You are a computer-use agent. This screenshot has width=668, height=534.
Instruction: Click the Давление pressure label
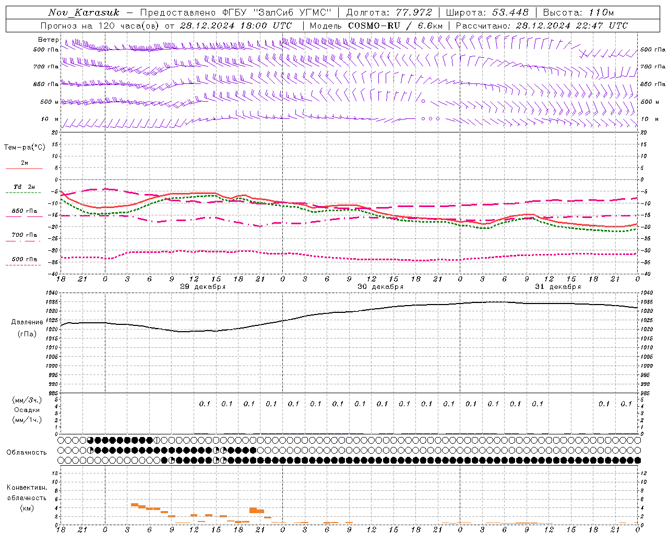[x=27, y=322]
